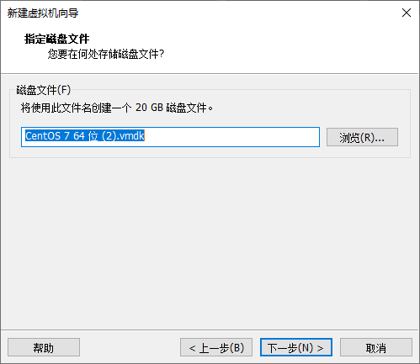This screenshot has width=420, height=364.
Task: Click the X icon at window corner
Action: pyautogui.click(x=407, y=13)
